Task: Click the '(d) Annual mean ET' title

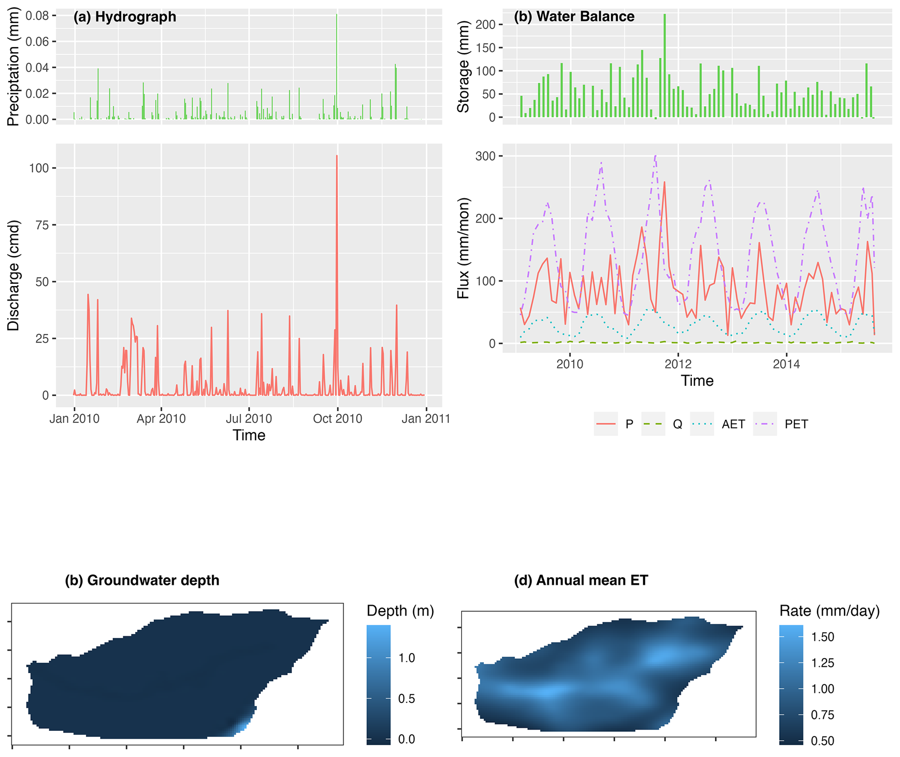Action: [580, 580]
